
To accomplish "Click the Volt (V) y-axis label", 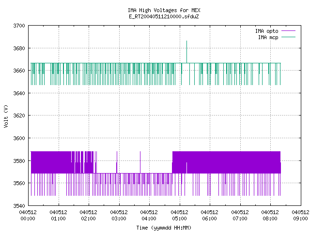I will coord(6,116).
